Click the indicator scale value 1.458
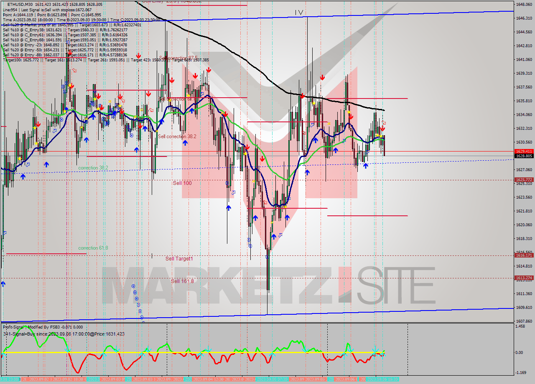 click(x=521, y=326)
